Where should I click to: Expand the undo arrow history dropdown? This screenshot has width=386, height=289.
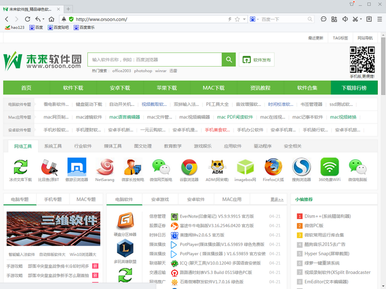[43, 19]
